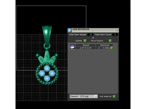Image resolution: width=146 pixels, height=109 pixels.
Task: Select the bottom blue gem on pendant
Action: [x=47, y=78]
